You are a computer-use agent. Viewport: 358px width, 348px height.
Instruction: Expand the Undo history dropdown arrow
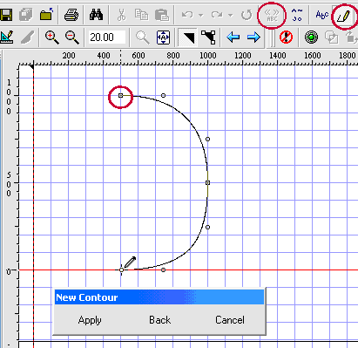click(200, 15)
